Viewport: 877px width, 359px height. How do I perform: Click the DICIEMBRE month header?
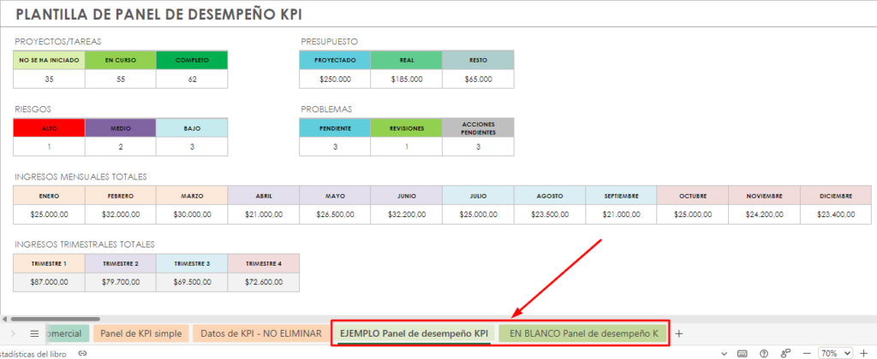click(x=836, y=196)
